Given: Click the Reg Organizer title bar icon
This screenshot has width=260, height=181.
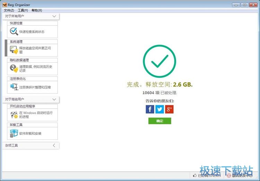Looking at the screenshot, I should [5, 5].
